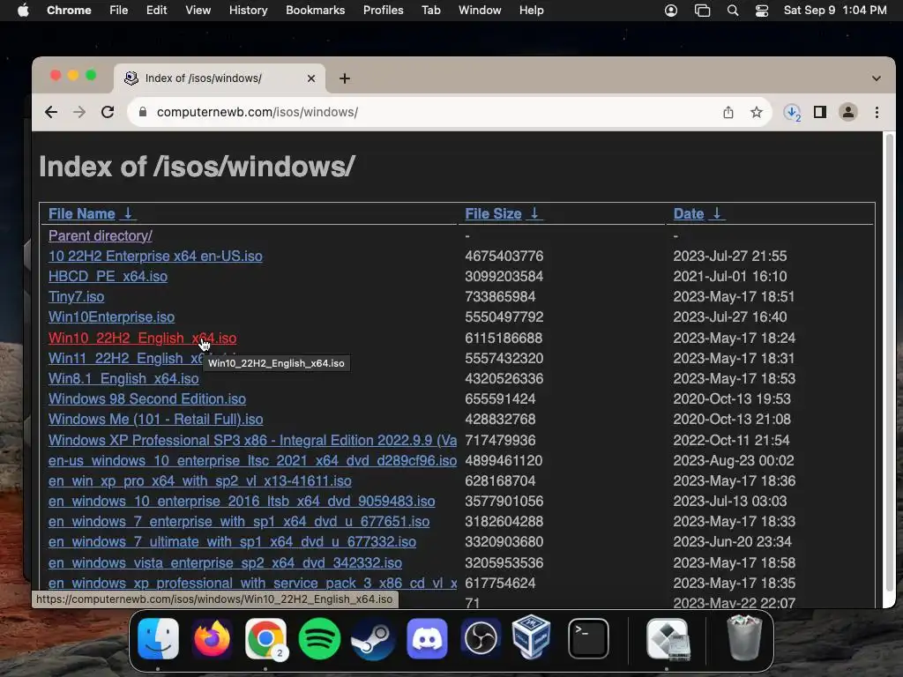
Task: Click the user account icon in menu bar
Action: point(671,10)
